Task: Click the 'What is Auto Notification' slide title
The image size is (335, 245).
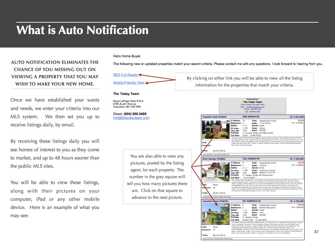Action: (x=82, y=30)
